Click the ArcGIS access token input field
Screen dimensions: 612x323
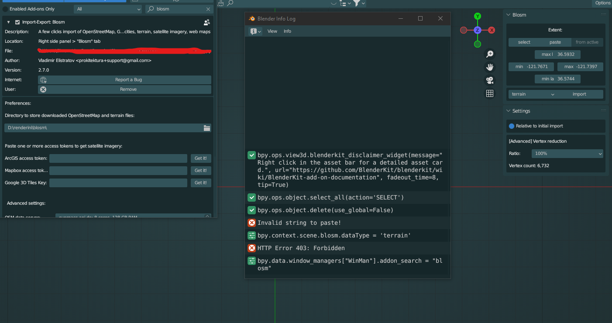118,158
